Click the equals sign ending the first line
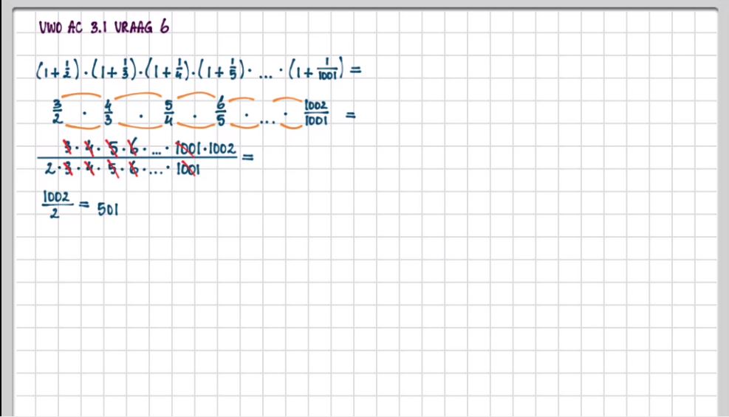 (x=355, y=71)
